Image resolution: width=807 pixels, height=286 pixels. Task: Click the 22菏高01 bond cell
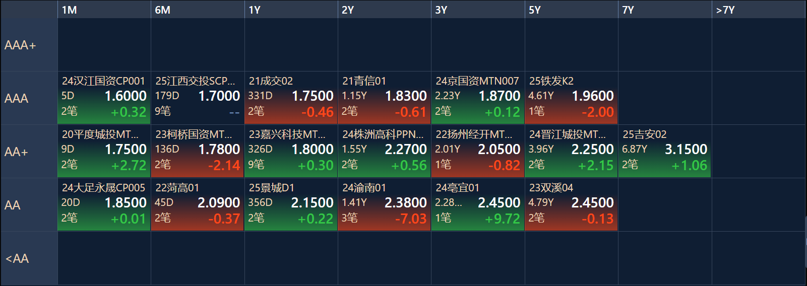(x=198, y=204)
